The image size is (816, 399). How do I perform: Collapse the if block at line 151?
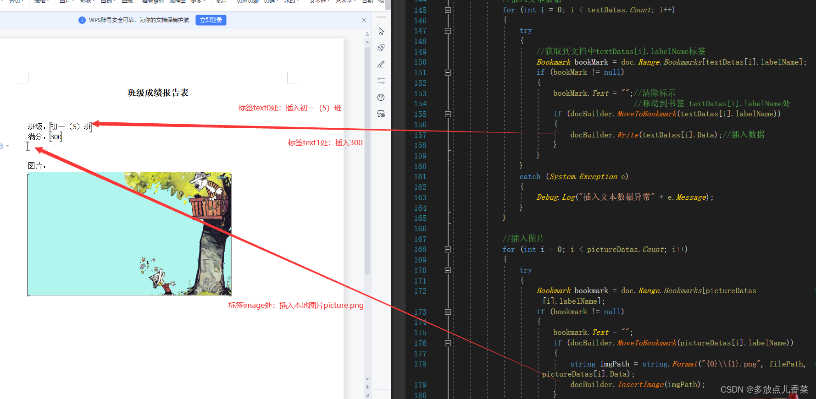[x=448, y=72]
